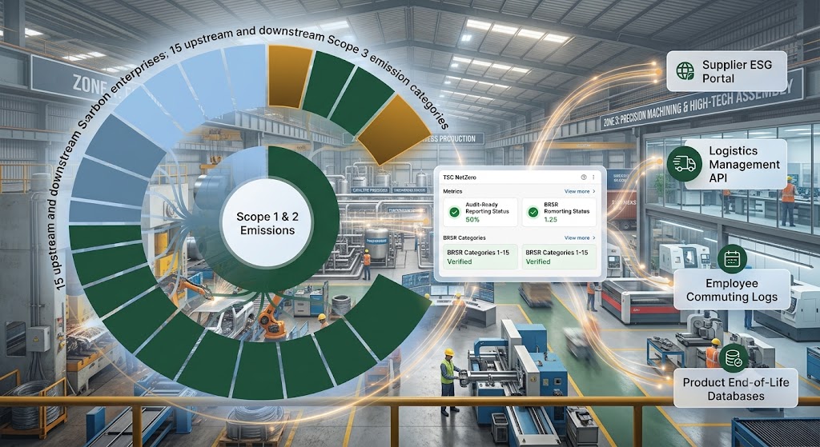Select the Supplier ESG Portal label card
This screenshot has height=447, width=820.
click(727, 71)
